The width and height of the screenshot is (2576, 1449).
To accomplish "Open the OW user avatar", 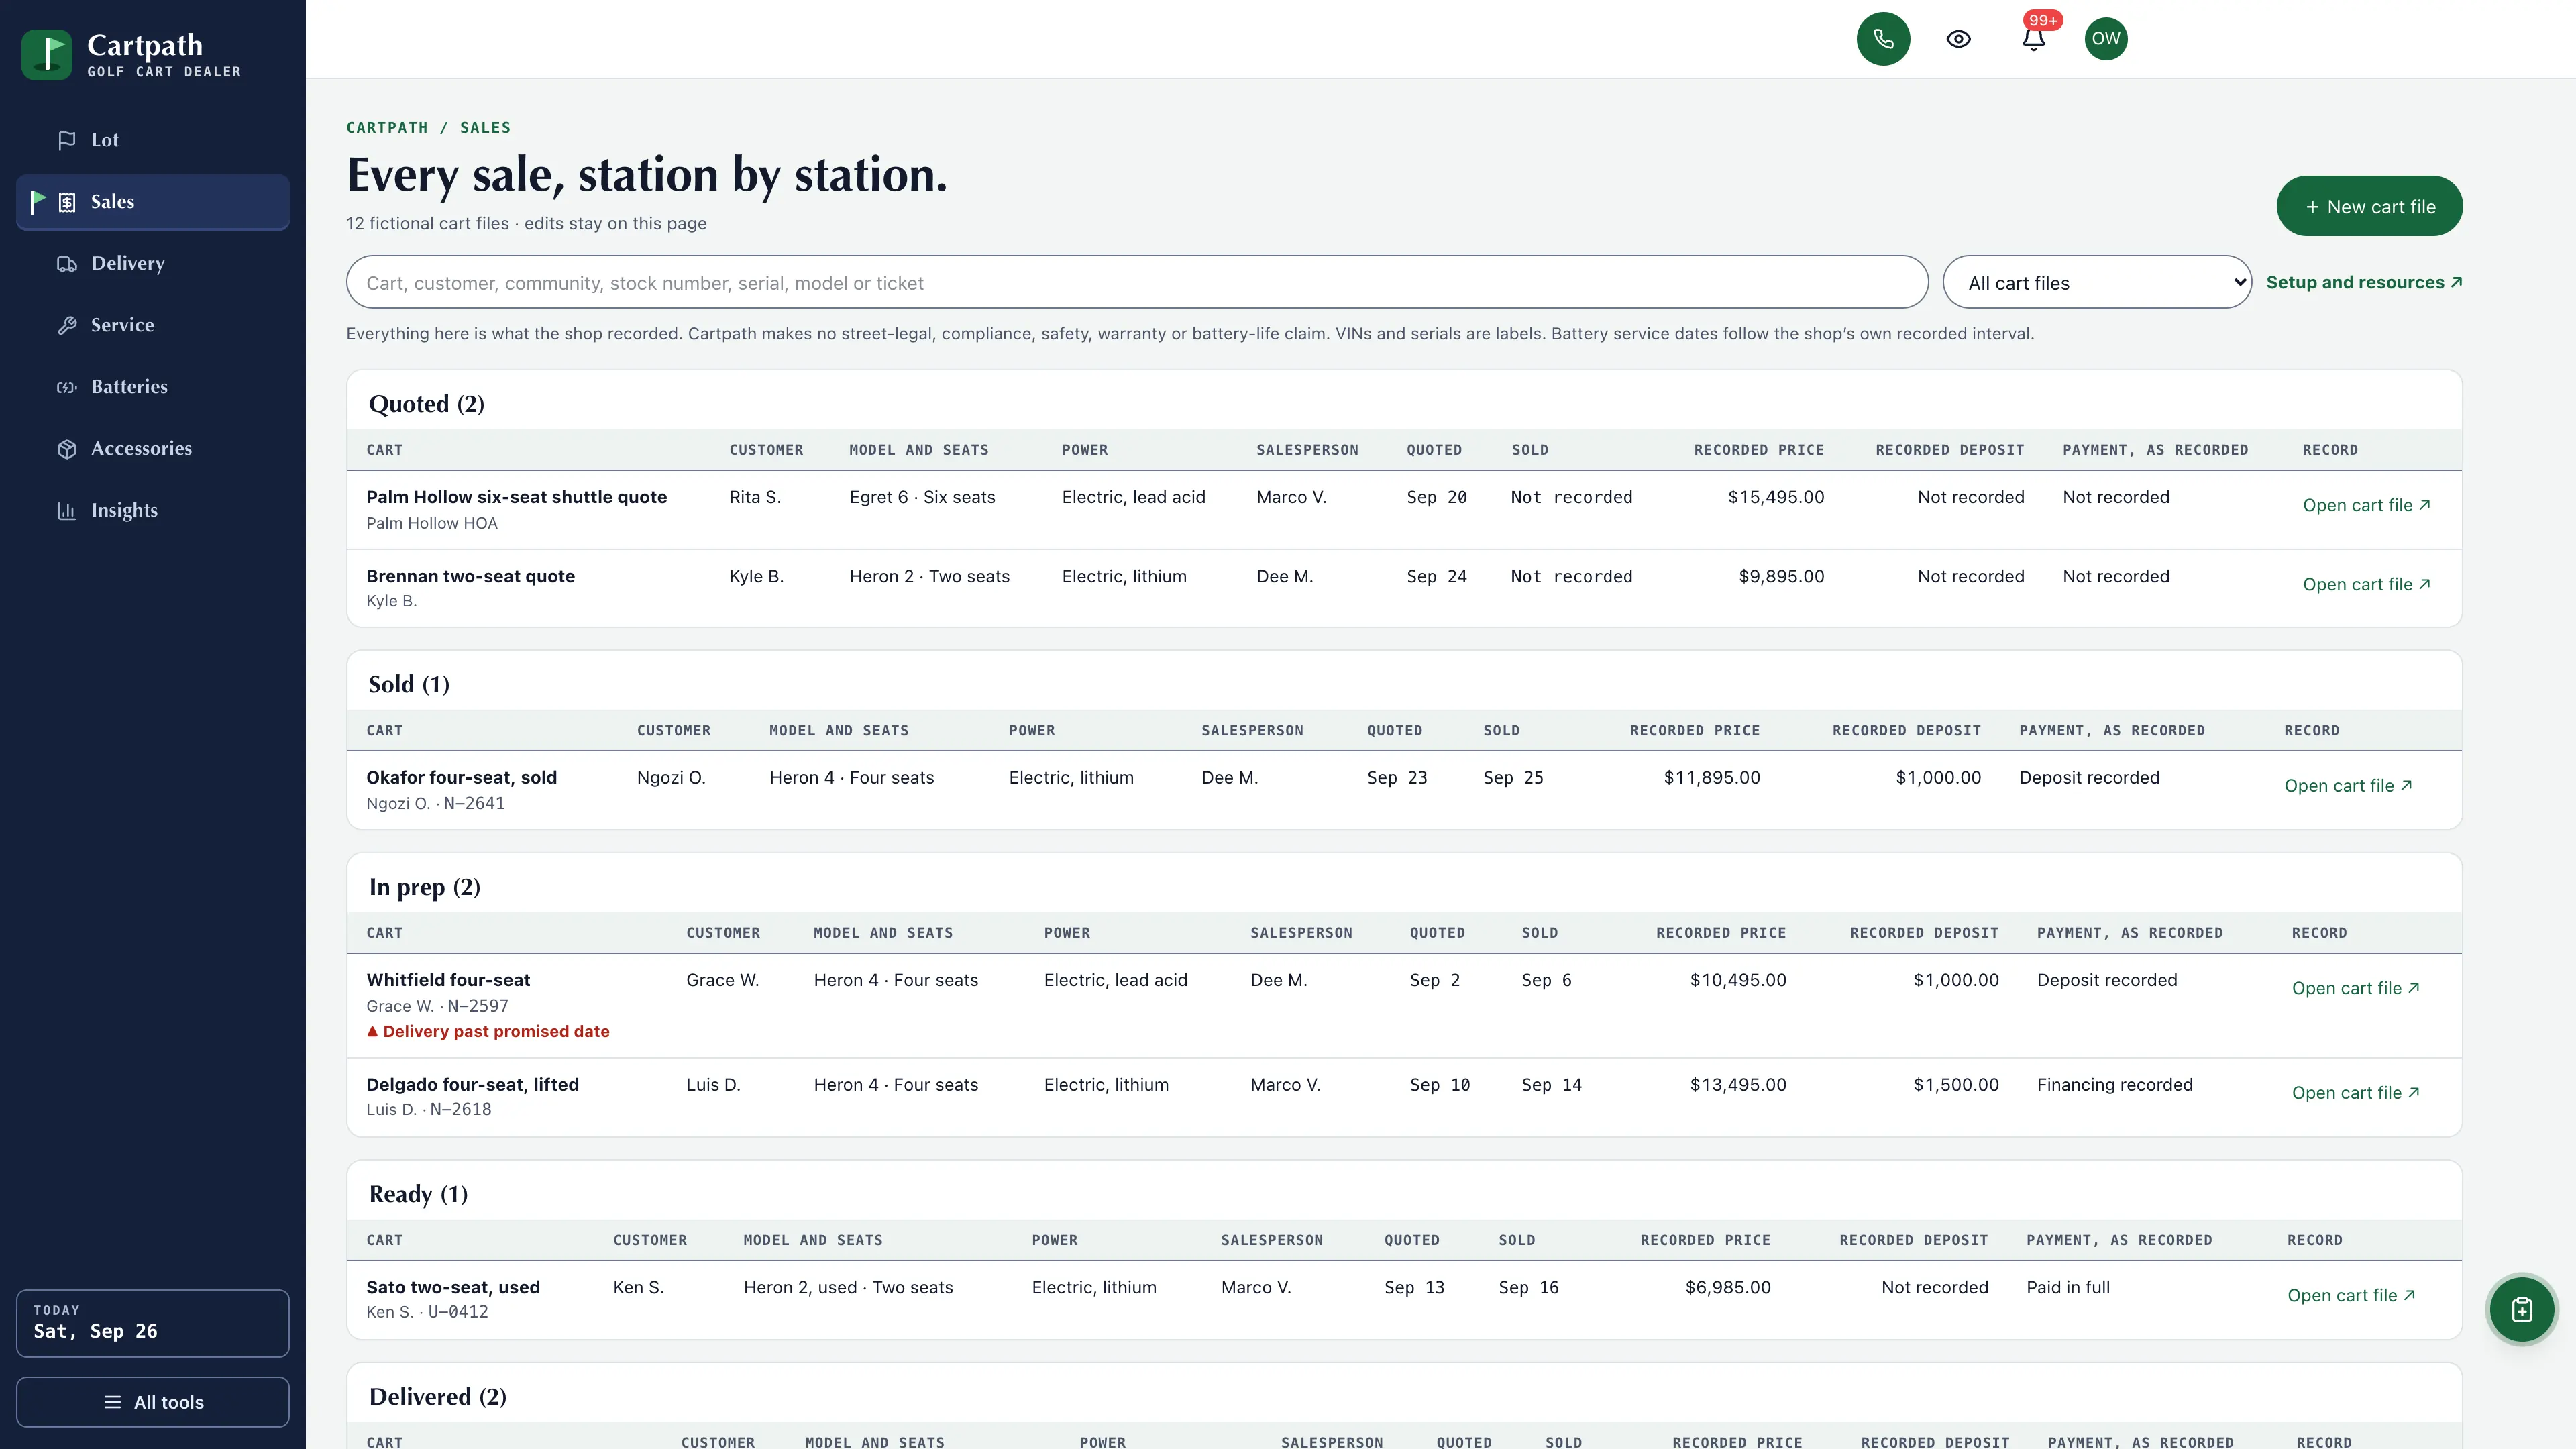I will pyautogui.click(x=2106, y=39).
